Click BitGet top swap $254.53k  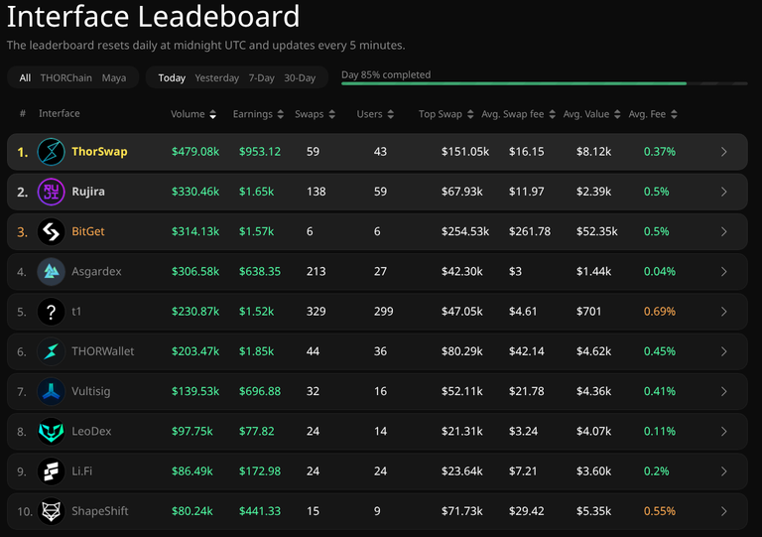[465, 231]
